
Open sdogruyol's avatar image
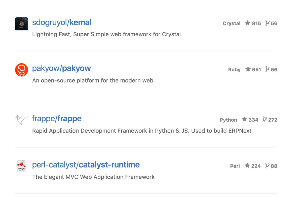pyautogui.click(x=22, y=24)
